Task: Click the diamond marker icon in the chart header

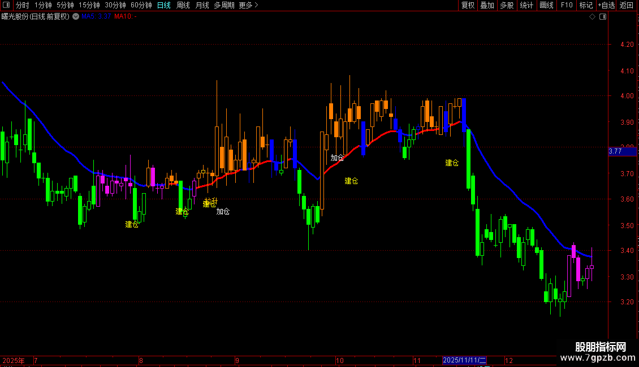Action: click(593, 16)
